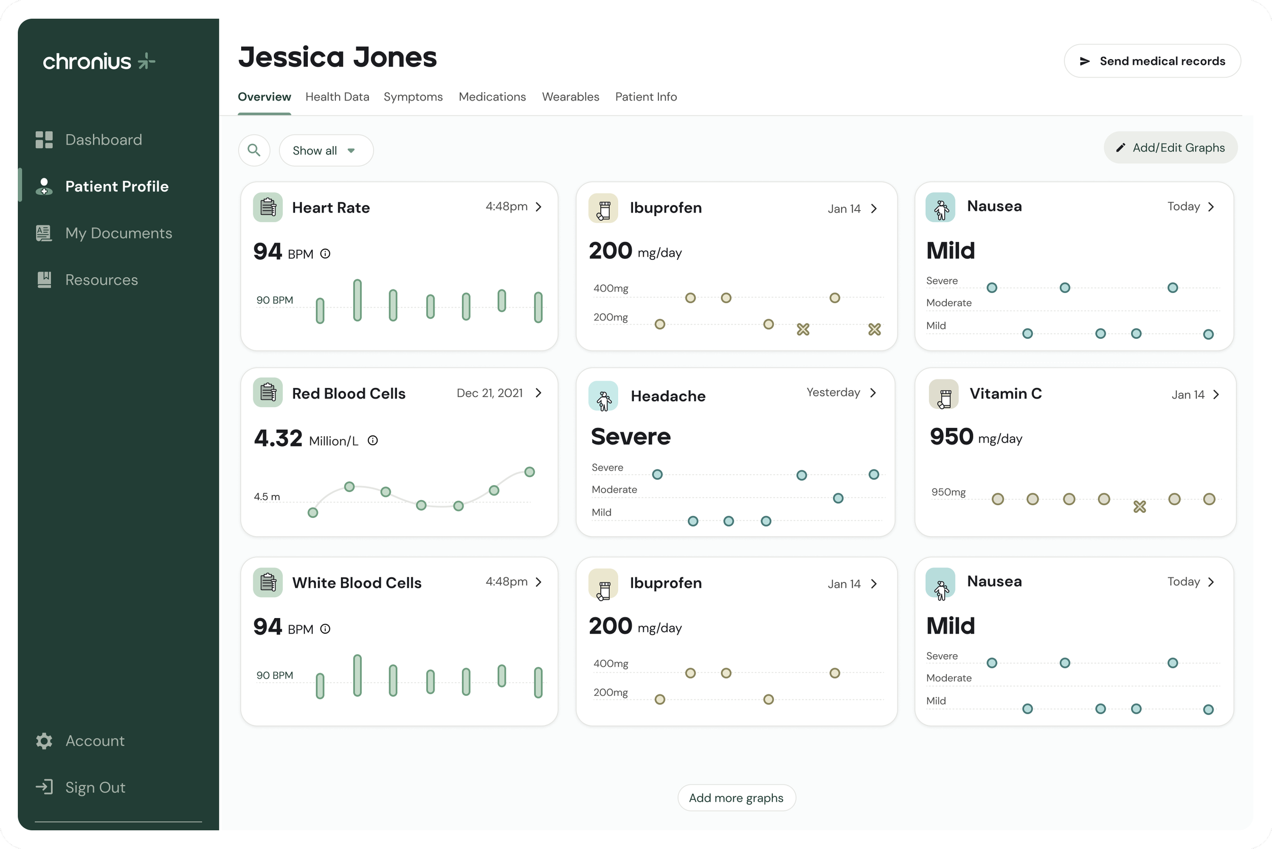This screenshot has height=849, width=1272.
Task: Expand Vitamin C card chevron
Action: [x=1216, y=395]
